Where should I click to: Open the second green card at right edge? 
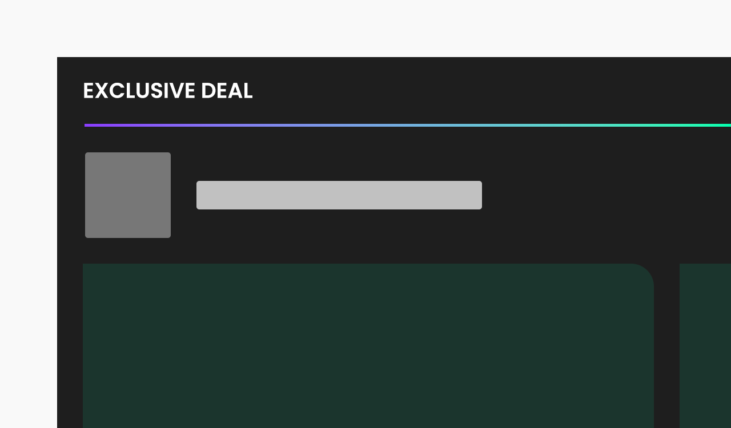click(x=705, y=346)
